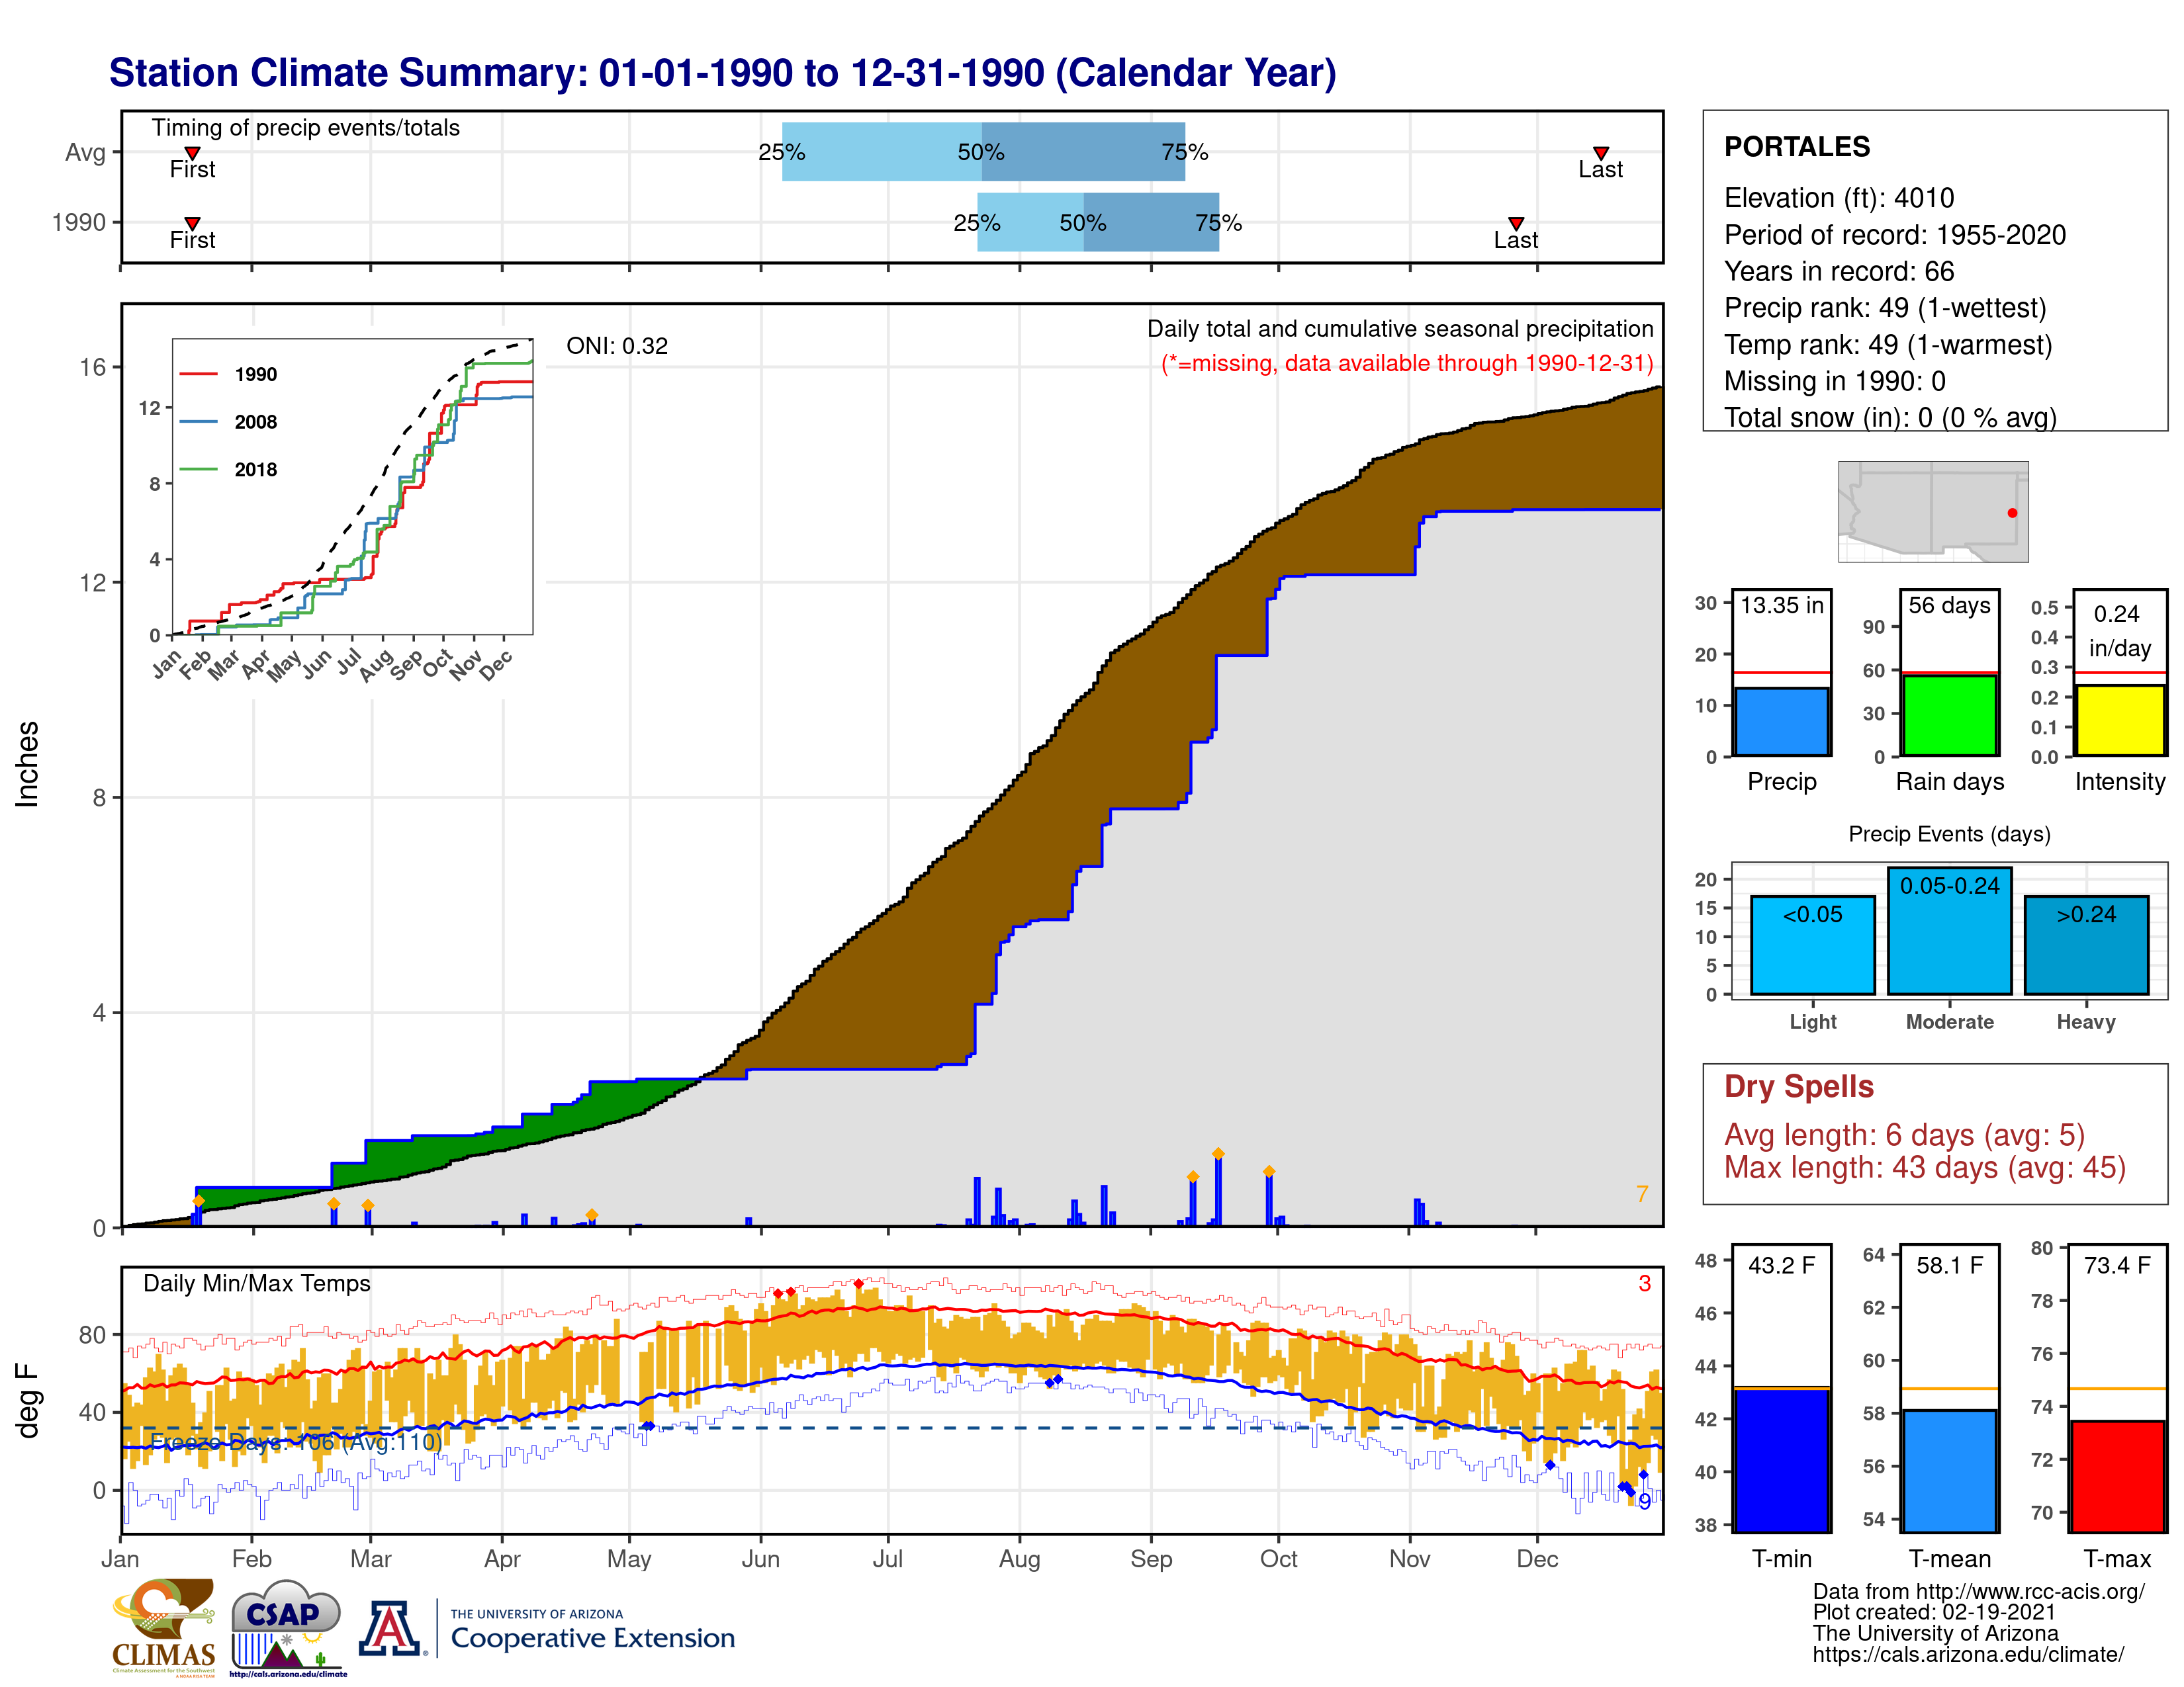This screenshot has width=2184, height=1687.
Task: Click the Timing of precip events/totals label
Action: pyautogui.click(x=306, y=128)
